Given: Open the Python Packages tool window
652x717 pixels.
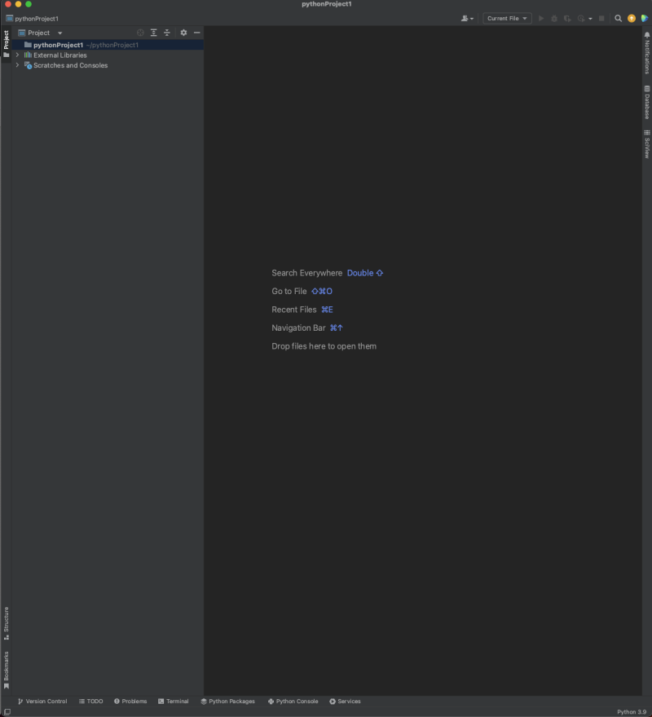Looking at the screenshot, I should (228, 702).
